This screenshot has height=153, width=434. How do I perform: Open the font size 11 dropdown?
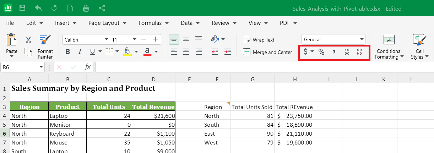pyautogui.click(x=135, y=39)
